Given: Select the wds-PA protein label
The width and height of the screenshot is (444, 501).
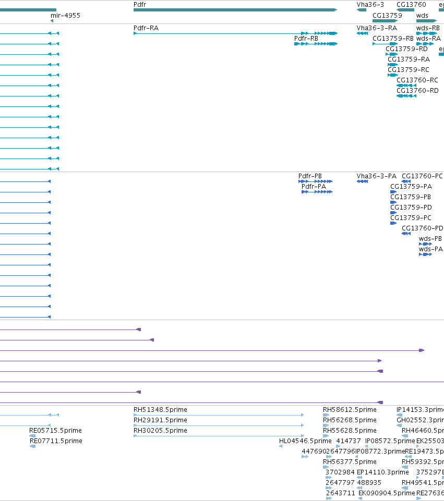Looking at the screenshot, I should (x=430, y=249).
